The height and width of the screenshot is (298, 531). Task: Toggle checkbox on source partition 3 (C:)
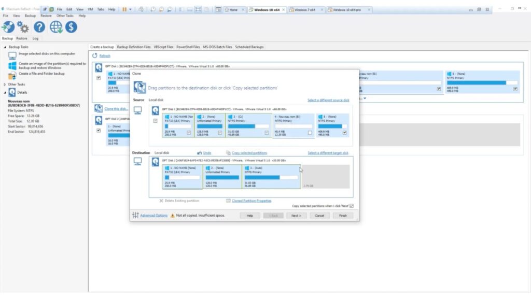coord(267,133)
